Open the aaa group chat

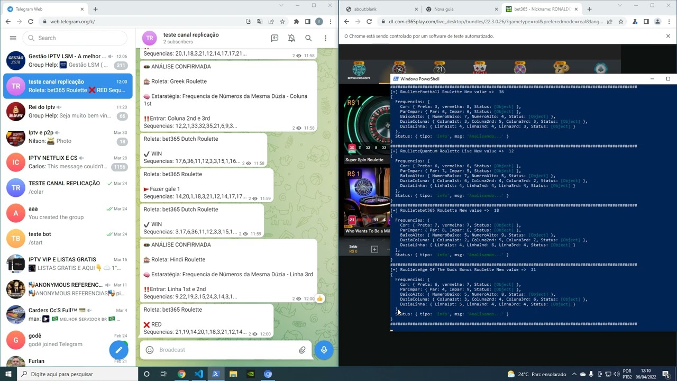point(68,213)
